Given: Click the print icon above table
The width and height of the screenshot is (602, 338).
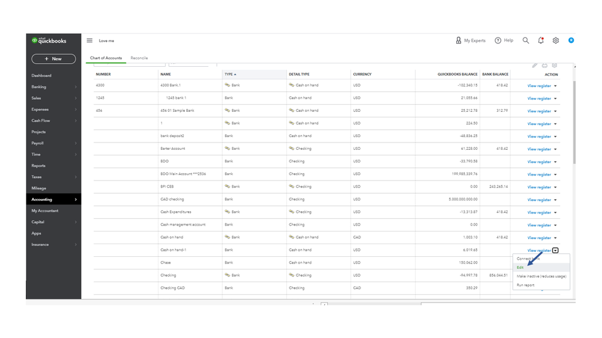Looking at the screenshot, I should 545,65.
